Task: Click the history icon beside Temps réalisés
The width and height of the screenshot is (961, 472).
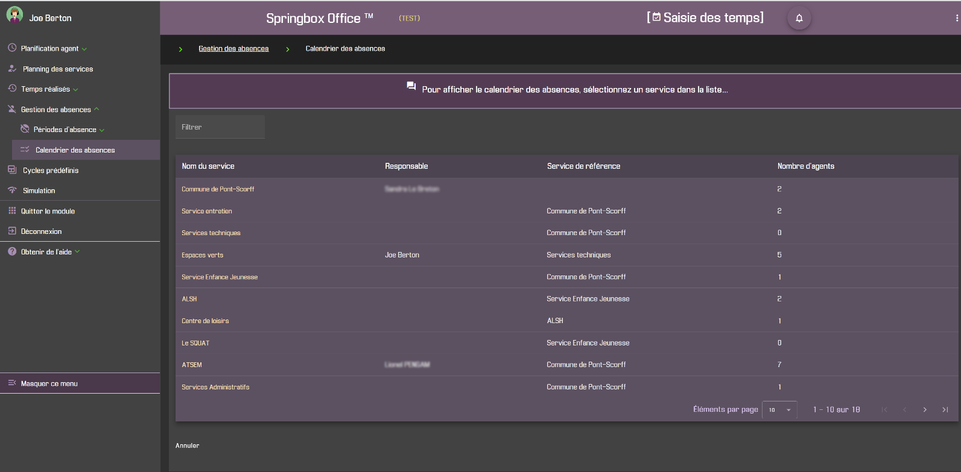Action: (12, 89)
